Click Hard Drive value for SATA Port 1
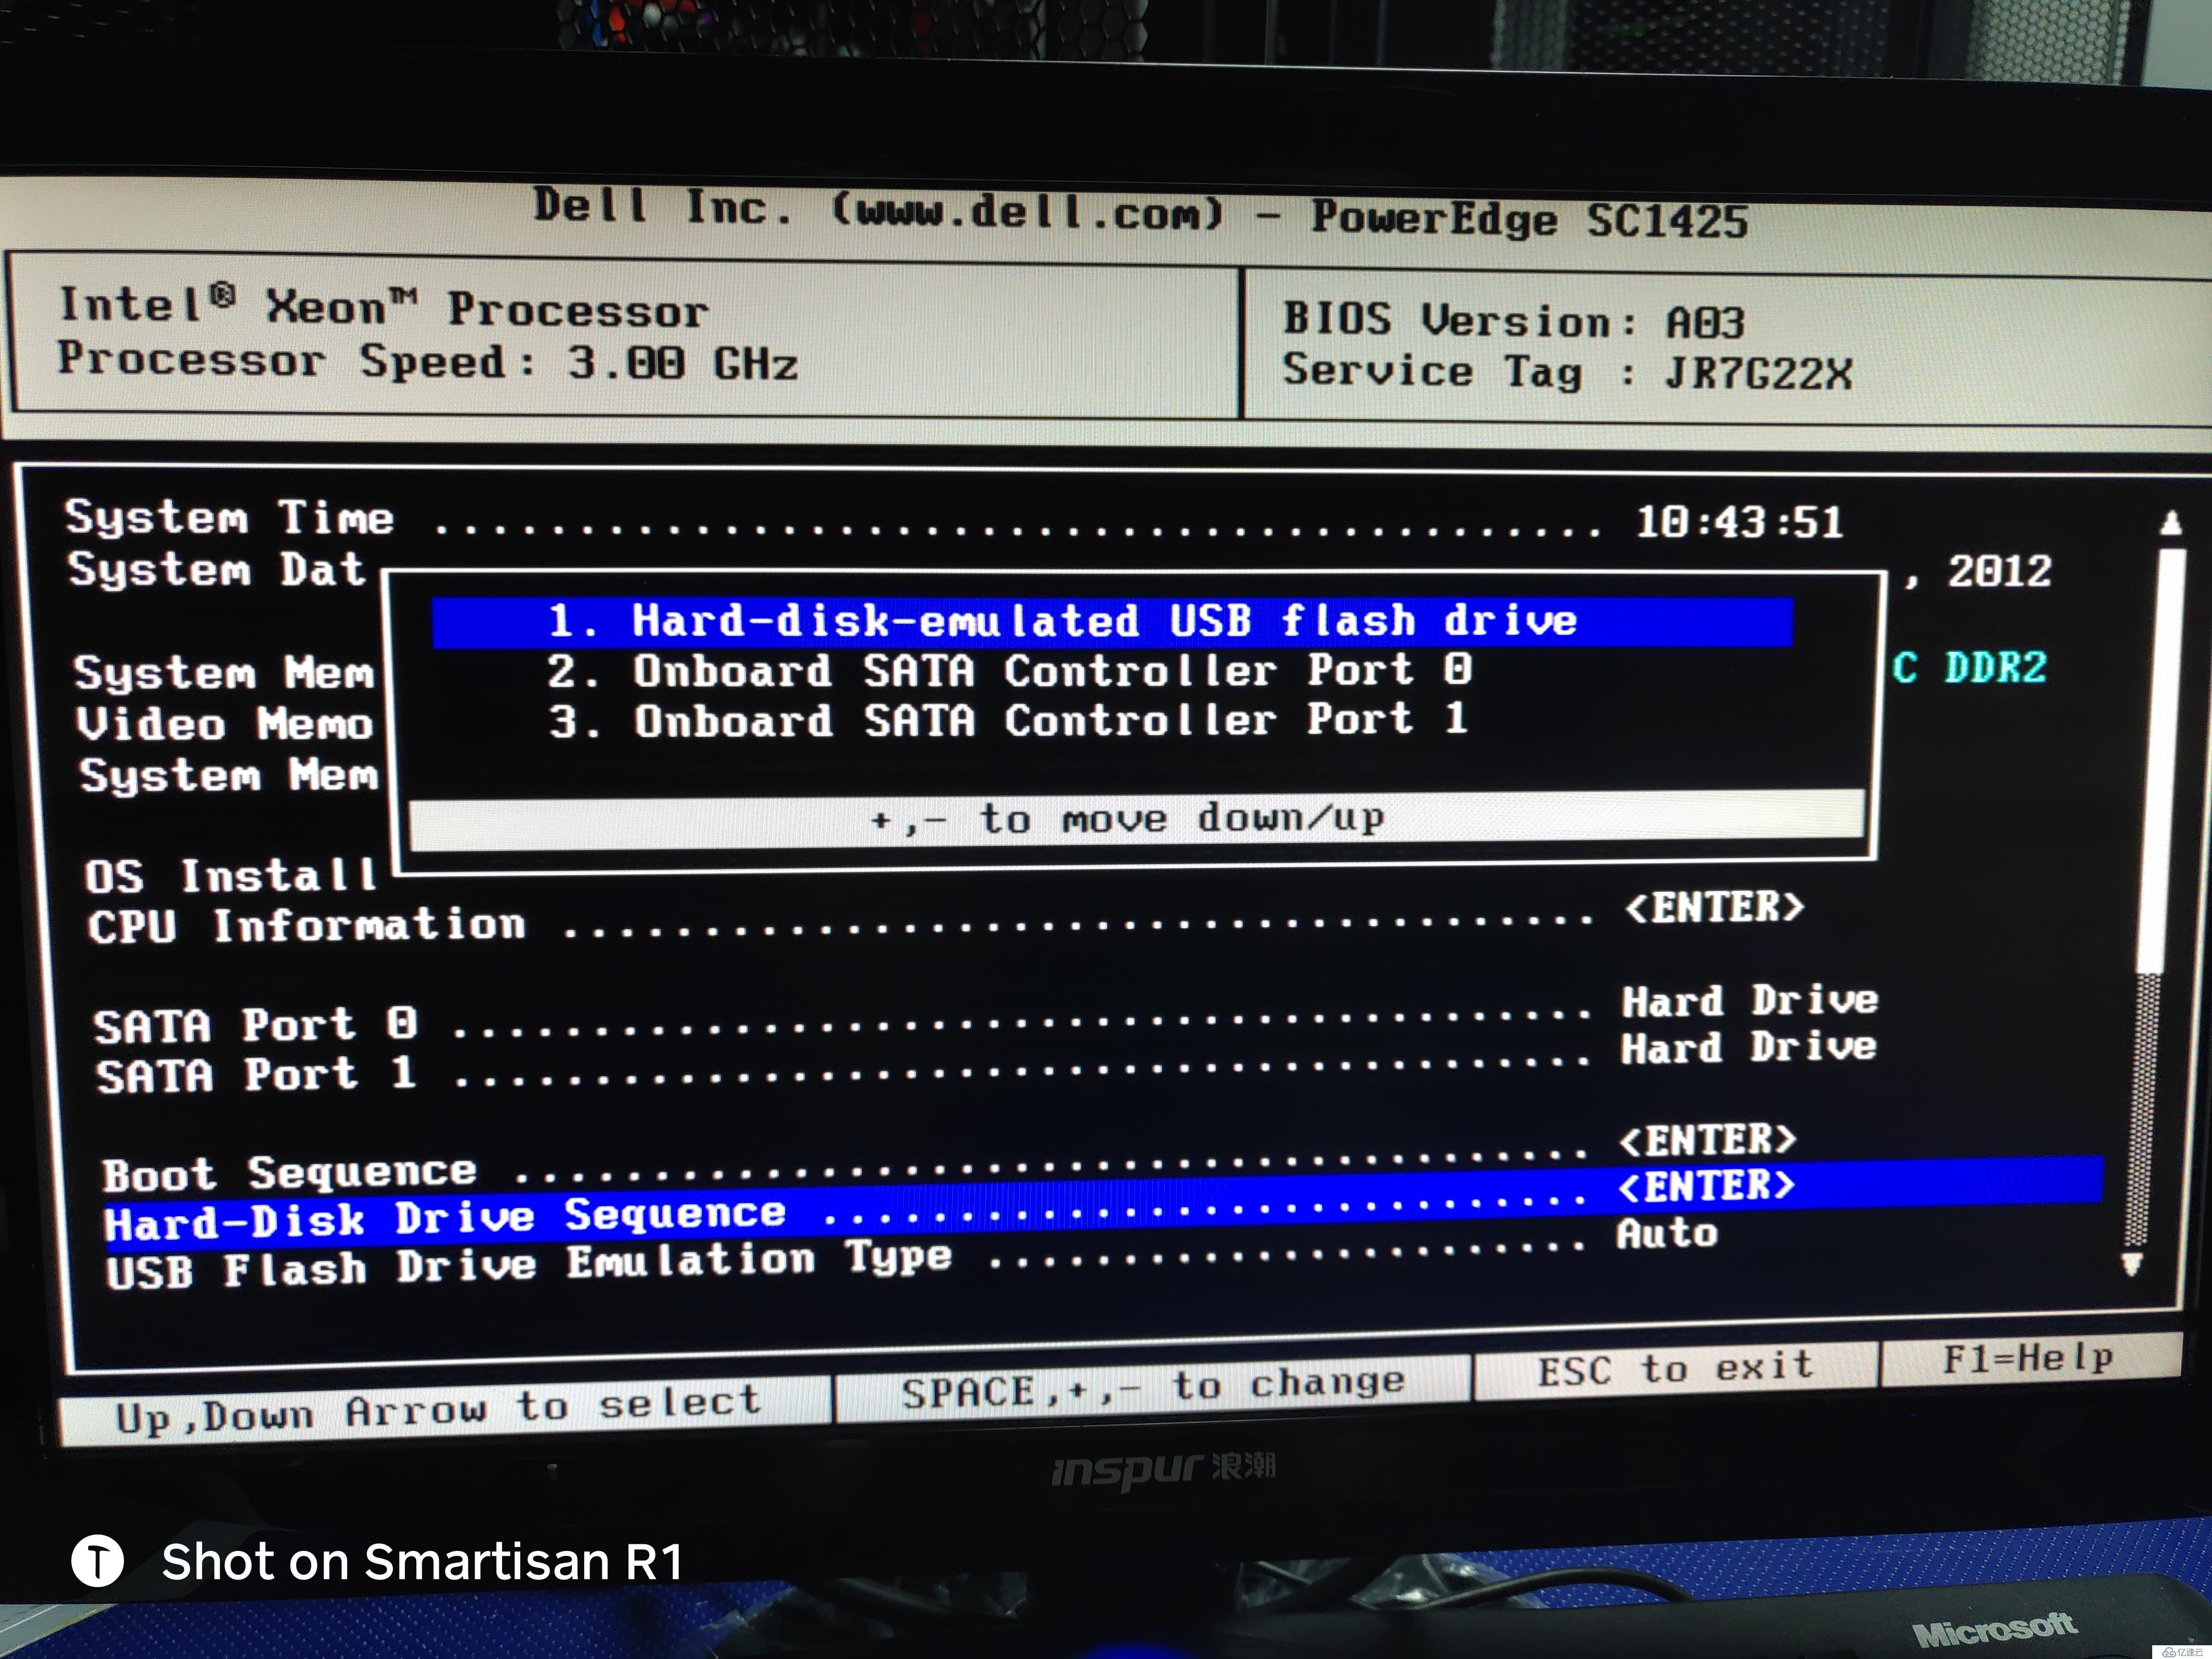Viewport: 2212px width, 1659px height. click(x=1749, y=1047)
